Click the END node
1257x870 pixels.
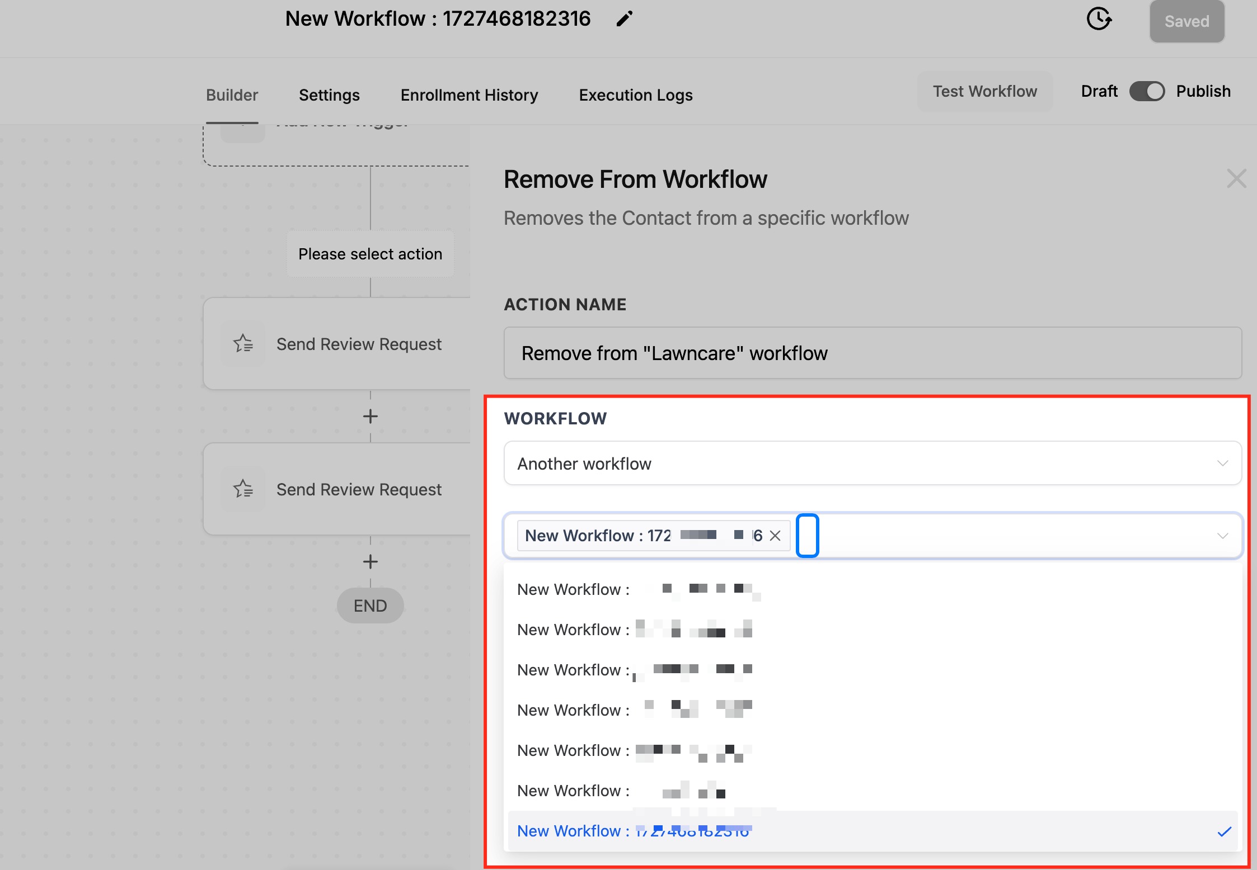point(370,606)
